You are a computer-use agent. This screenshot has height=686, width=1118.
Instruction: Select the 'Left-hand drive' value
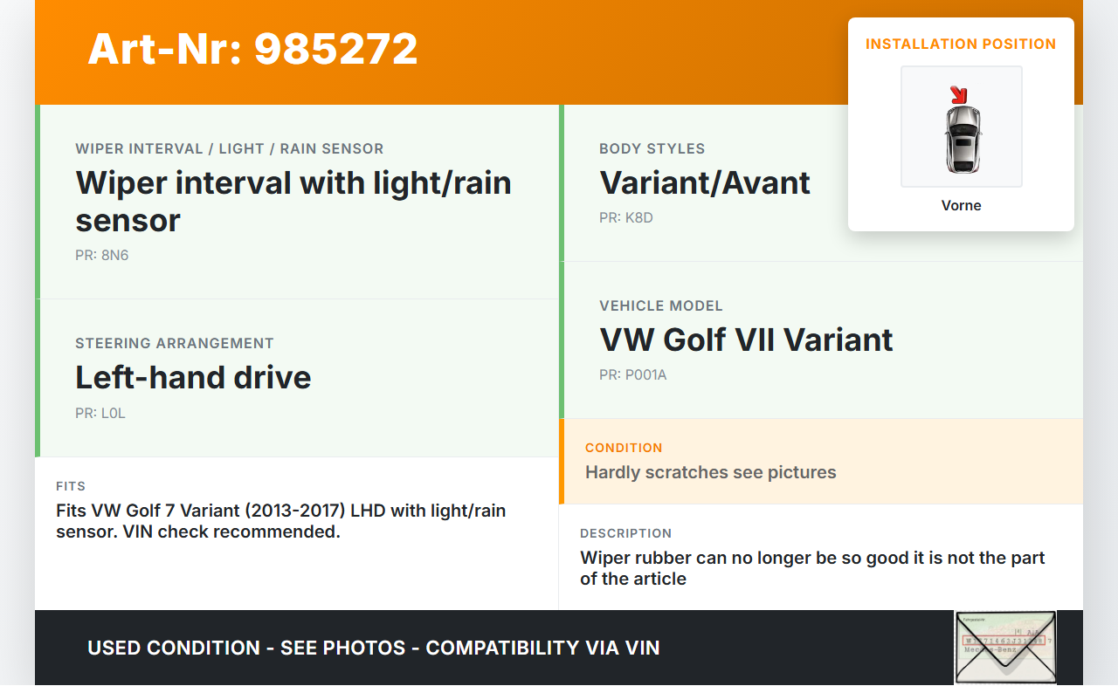[193, 378]
